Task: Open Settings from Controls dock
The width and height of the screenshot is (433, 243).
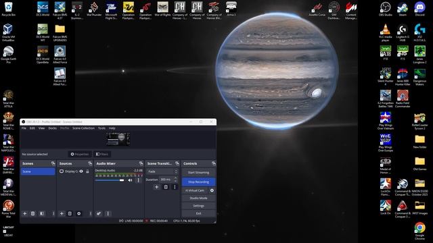Action: [198, 206]
